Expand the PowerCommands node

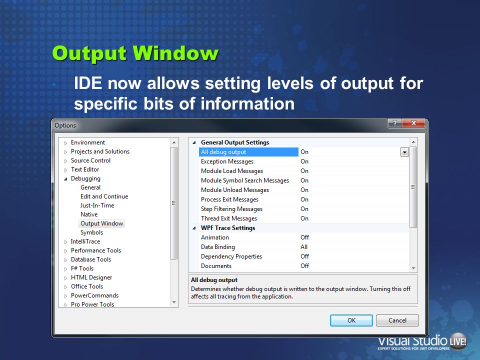[65, 296]
